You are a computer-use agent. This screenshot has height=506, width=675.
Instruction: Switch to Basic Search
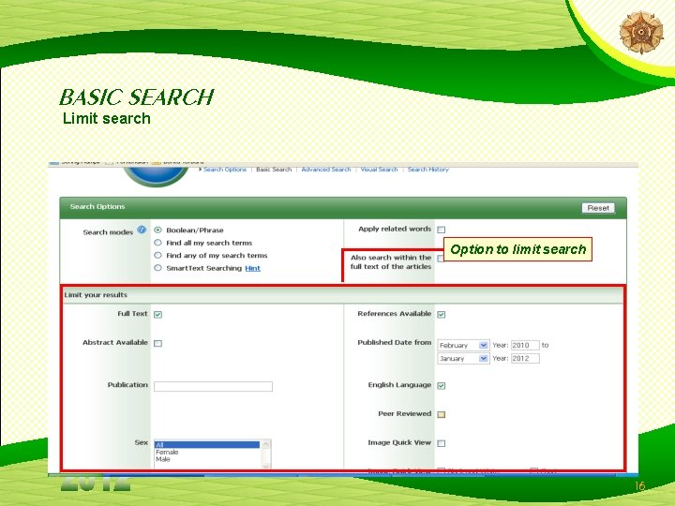pyautogui.click(x=274, y=170)
